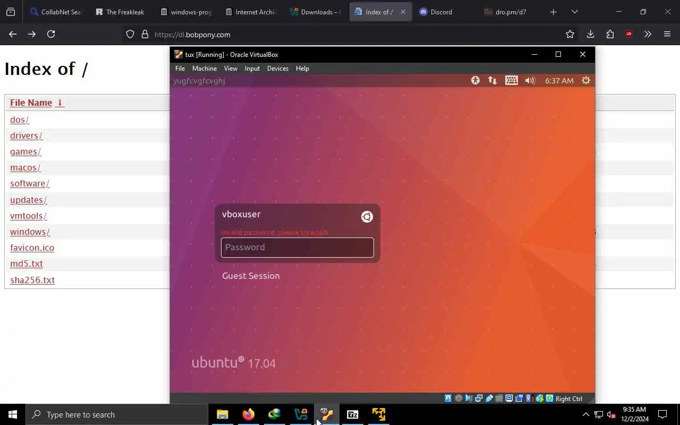Image resolution: width=680 pixels, height=425 pixels.
Task: Click the optical disc icon in VirtualBox status bar
Action: point(458,398)
